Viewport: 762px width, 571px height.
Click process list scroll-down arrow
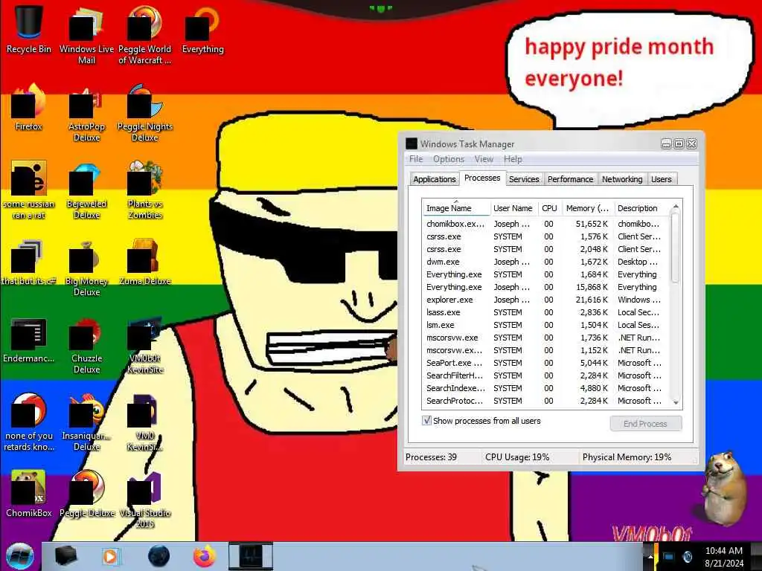click(x=676, y=402)
